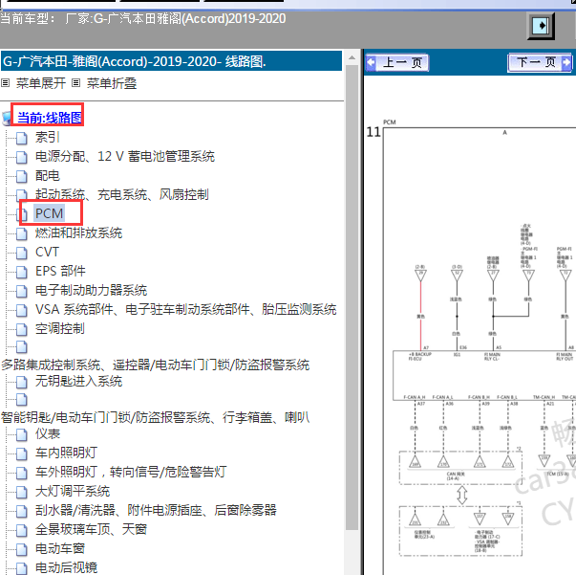
Task: Click page icon beside 电子制动助力器系统
Action: (22, 291)
